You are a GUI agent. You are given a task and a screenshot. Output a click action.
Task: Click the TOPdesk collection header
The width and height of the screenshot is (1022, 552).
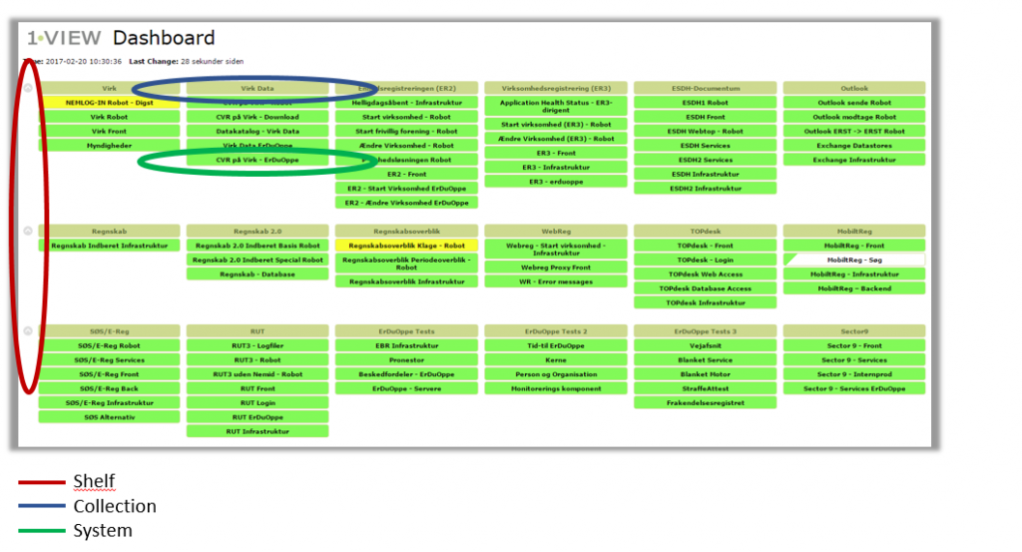pos(706,231)
